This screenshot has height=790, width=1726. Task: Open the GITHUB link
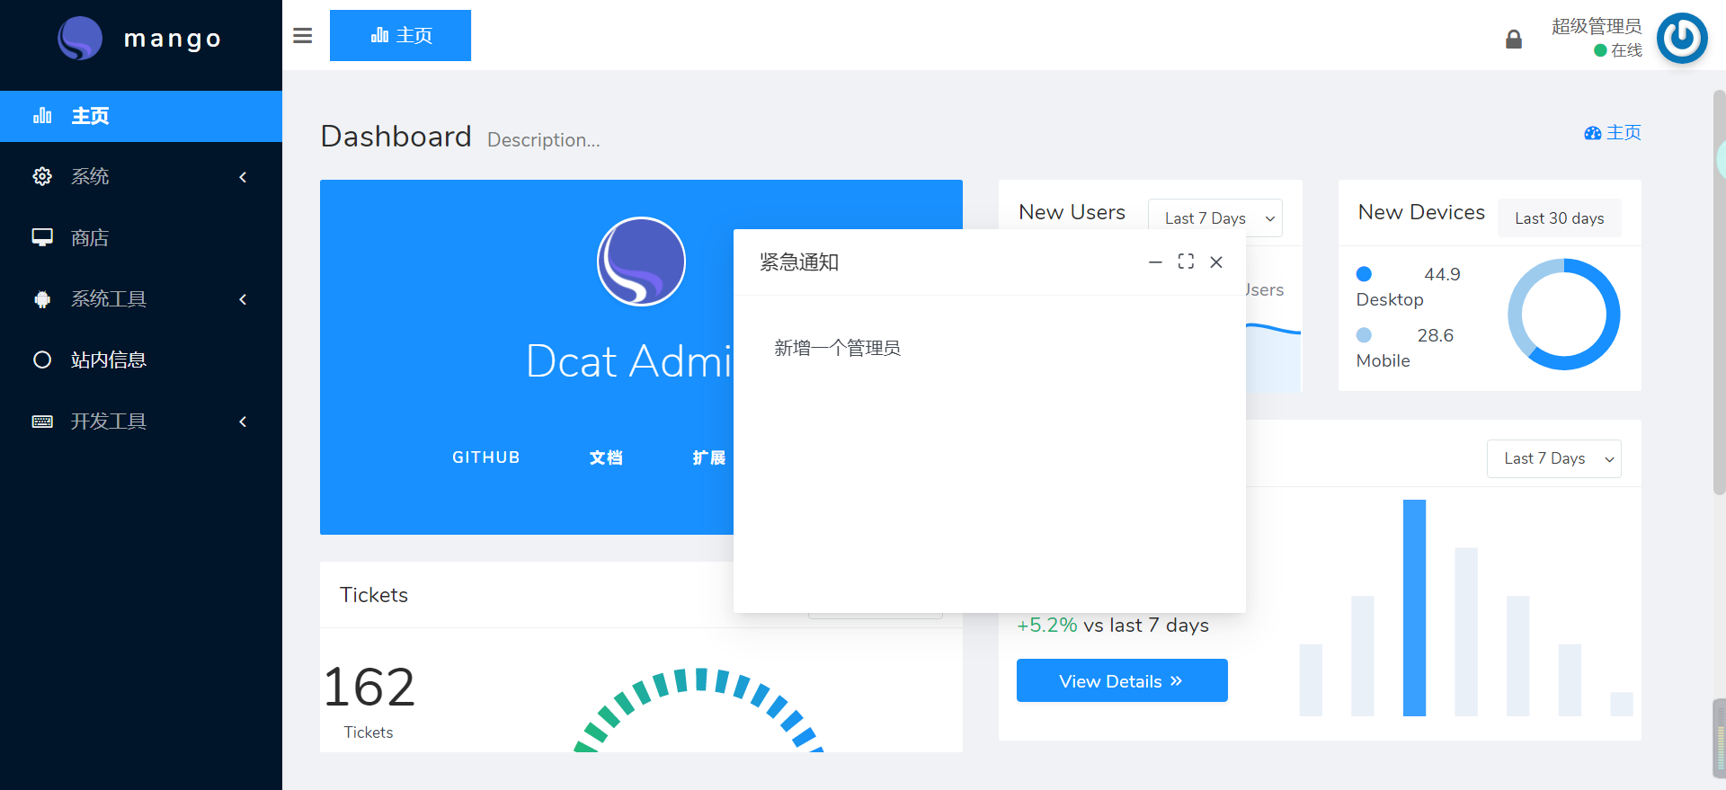click(x=486, y=457)
